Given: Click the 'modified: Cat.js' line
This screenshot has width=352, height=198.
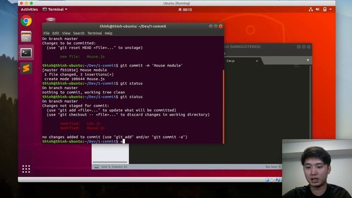Looking at the screenshot, I should point(80,124).
